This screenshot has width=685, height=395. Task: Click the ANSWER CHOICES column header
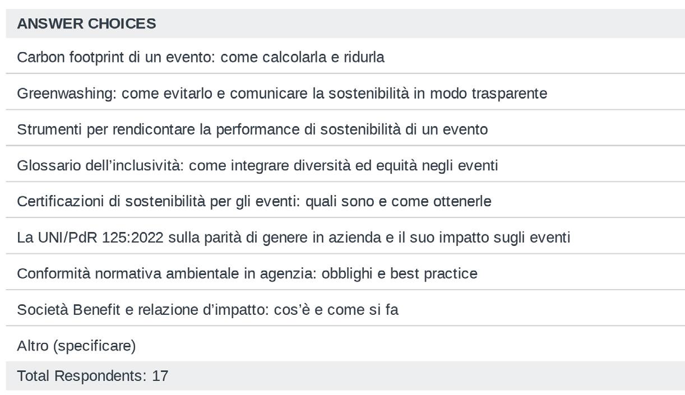pyautogui.click(x=86, y=24)
